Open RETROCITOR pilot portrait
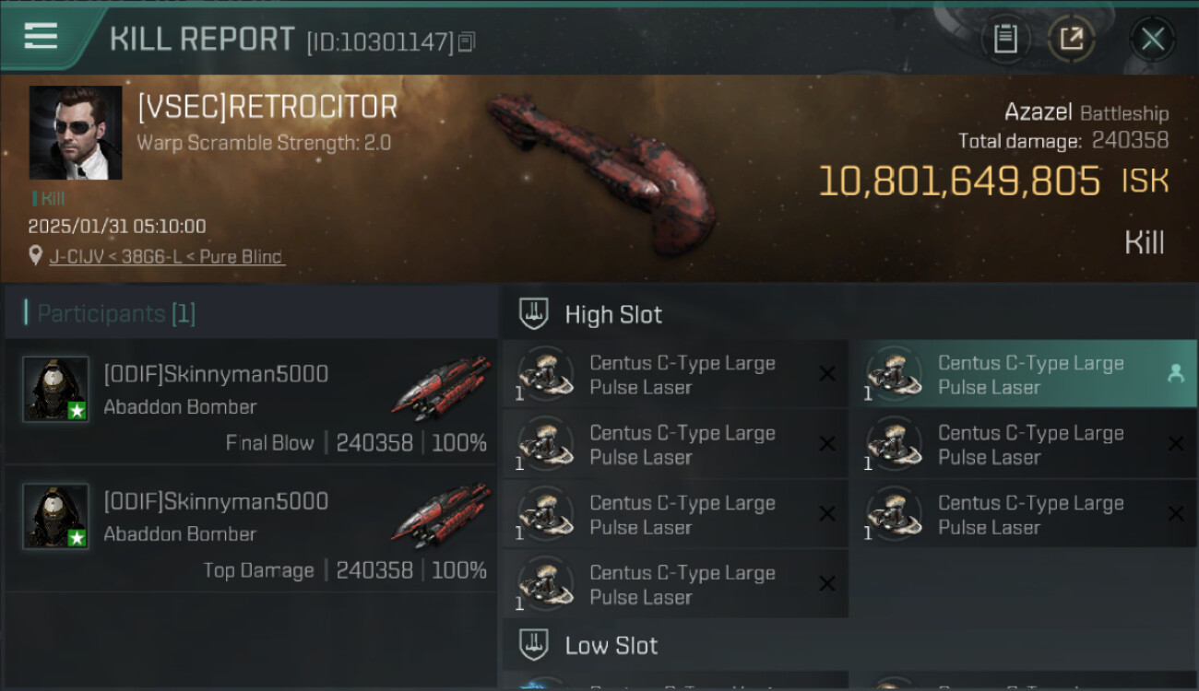This screenshot has height=691, width=1199. pos(76,133)
